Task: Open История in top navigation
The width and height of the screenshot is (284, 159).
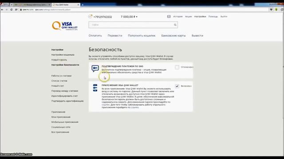Action: tap(178, 16)
